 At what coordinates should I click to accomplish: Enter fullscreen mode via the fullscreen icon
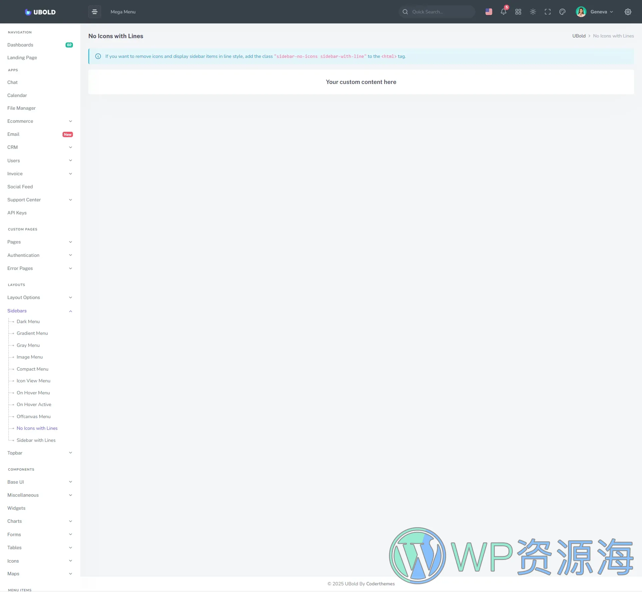click(x=547, y=12)
